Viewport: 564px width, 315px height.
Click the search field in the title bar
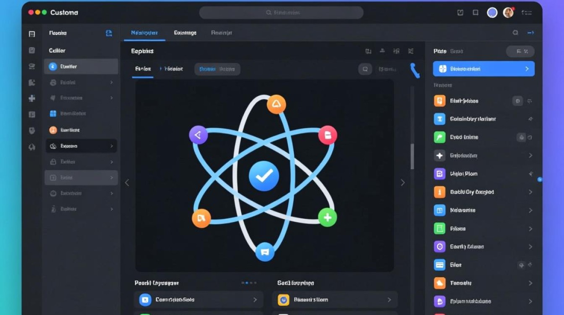click(281, 13)
